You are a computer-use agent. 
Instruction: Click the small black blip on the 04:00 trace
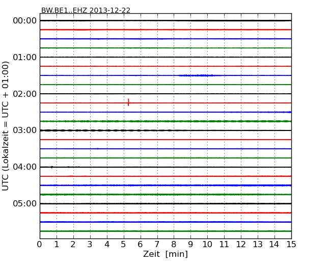52,167
